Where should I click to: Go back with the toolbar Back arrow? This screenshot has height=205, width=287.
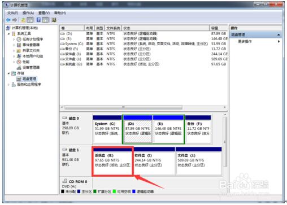(x=8, y=20)
